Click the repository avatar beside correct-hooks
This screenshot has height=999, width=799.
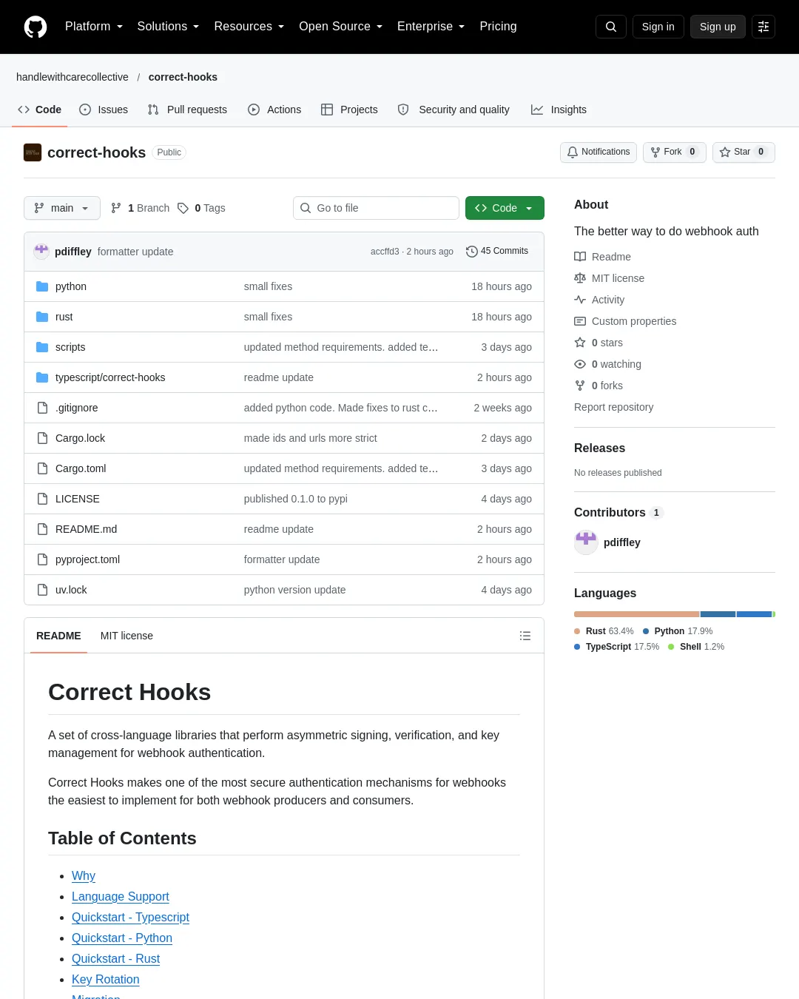tap(33, 152)
